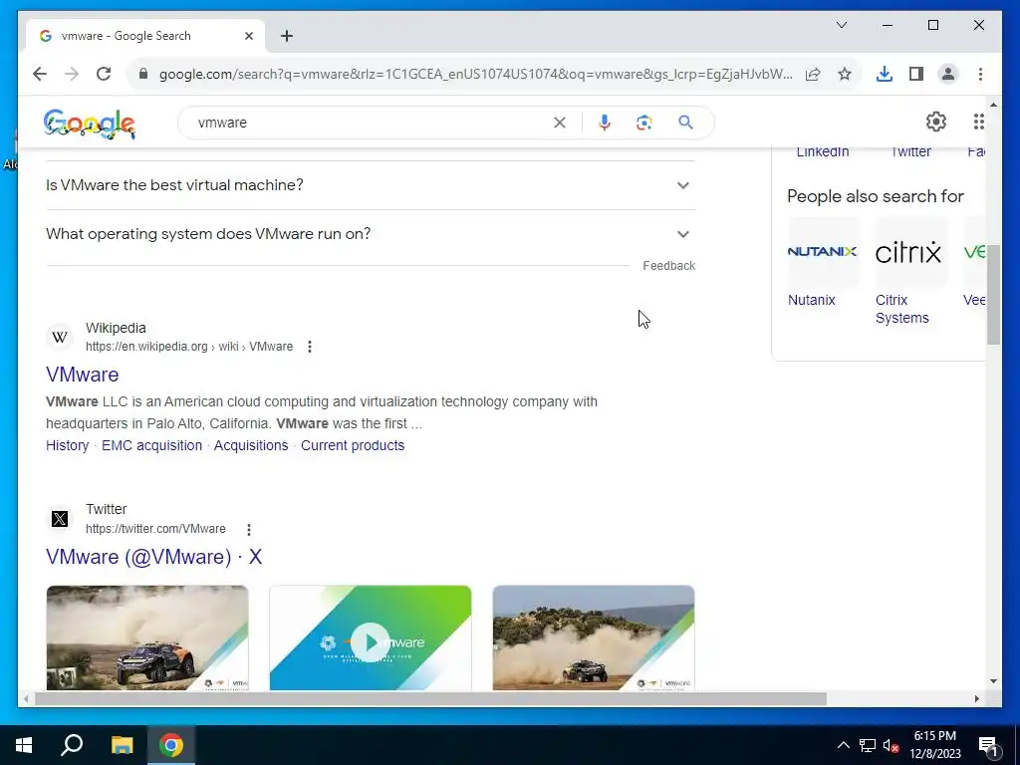The height and width of the screenshot is (765, 1020).
Task: Click the scroll-down arrow
Action: [x=993, y=681]
